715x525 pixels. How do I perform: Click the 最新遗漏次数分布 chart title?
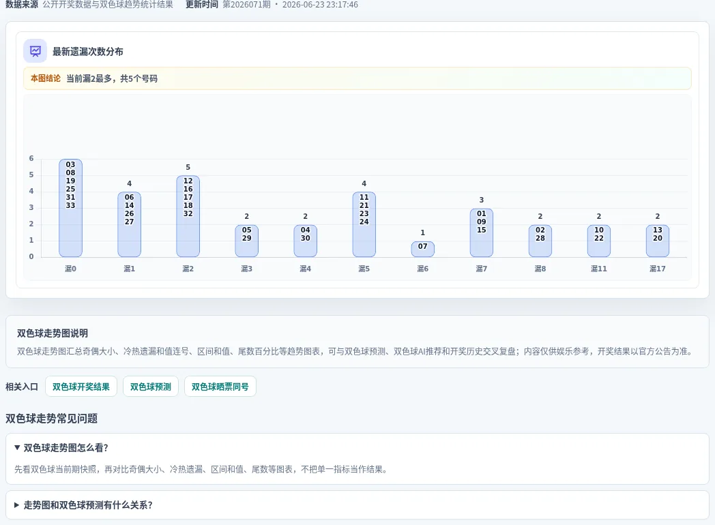88,52
